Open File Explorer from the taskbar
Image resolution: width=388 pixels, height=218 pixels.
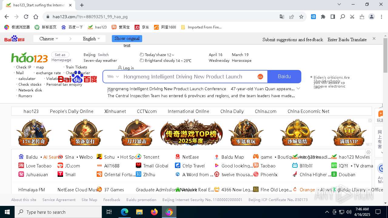(x=139, y=212)
